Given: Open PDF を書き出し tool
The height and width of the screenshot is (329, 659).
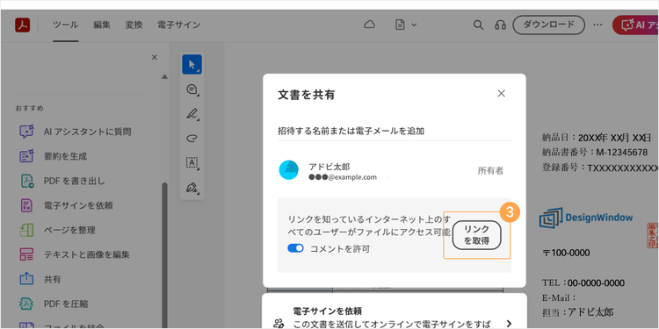Looking at the screenshot, I should [x=62, y=182].
